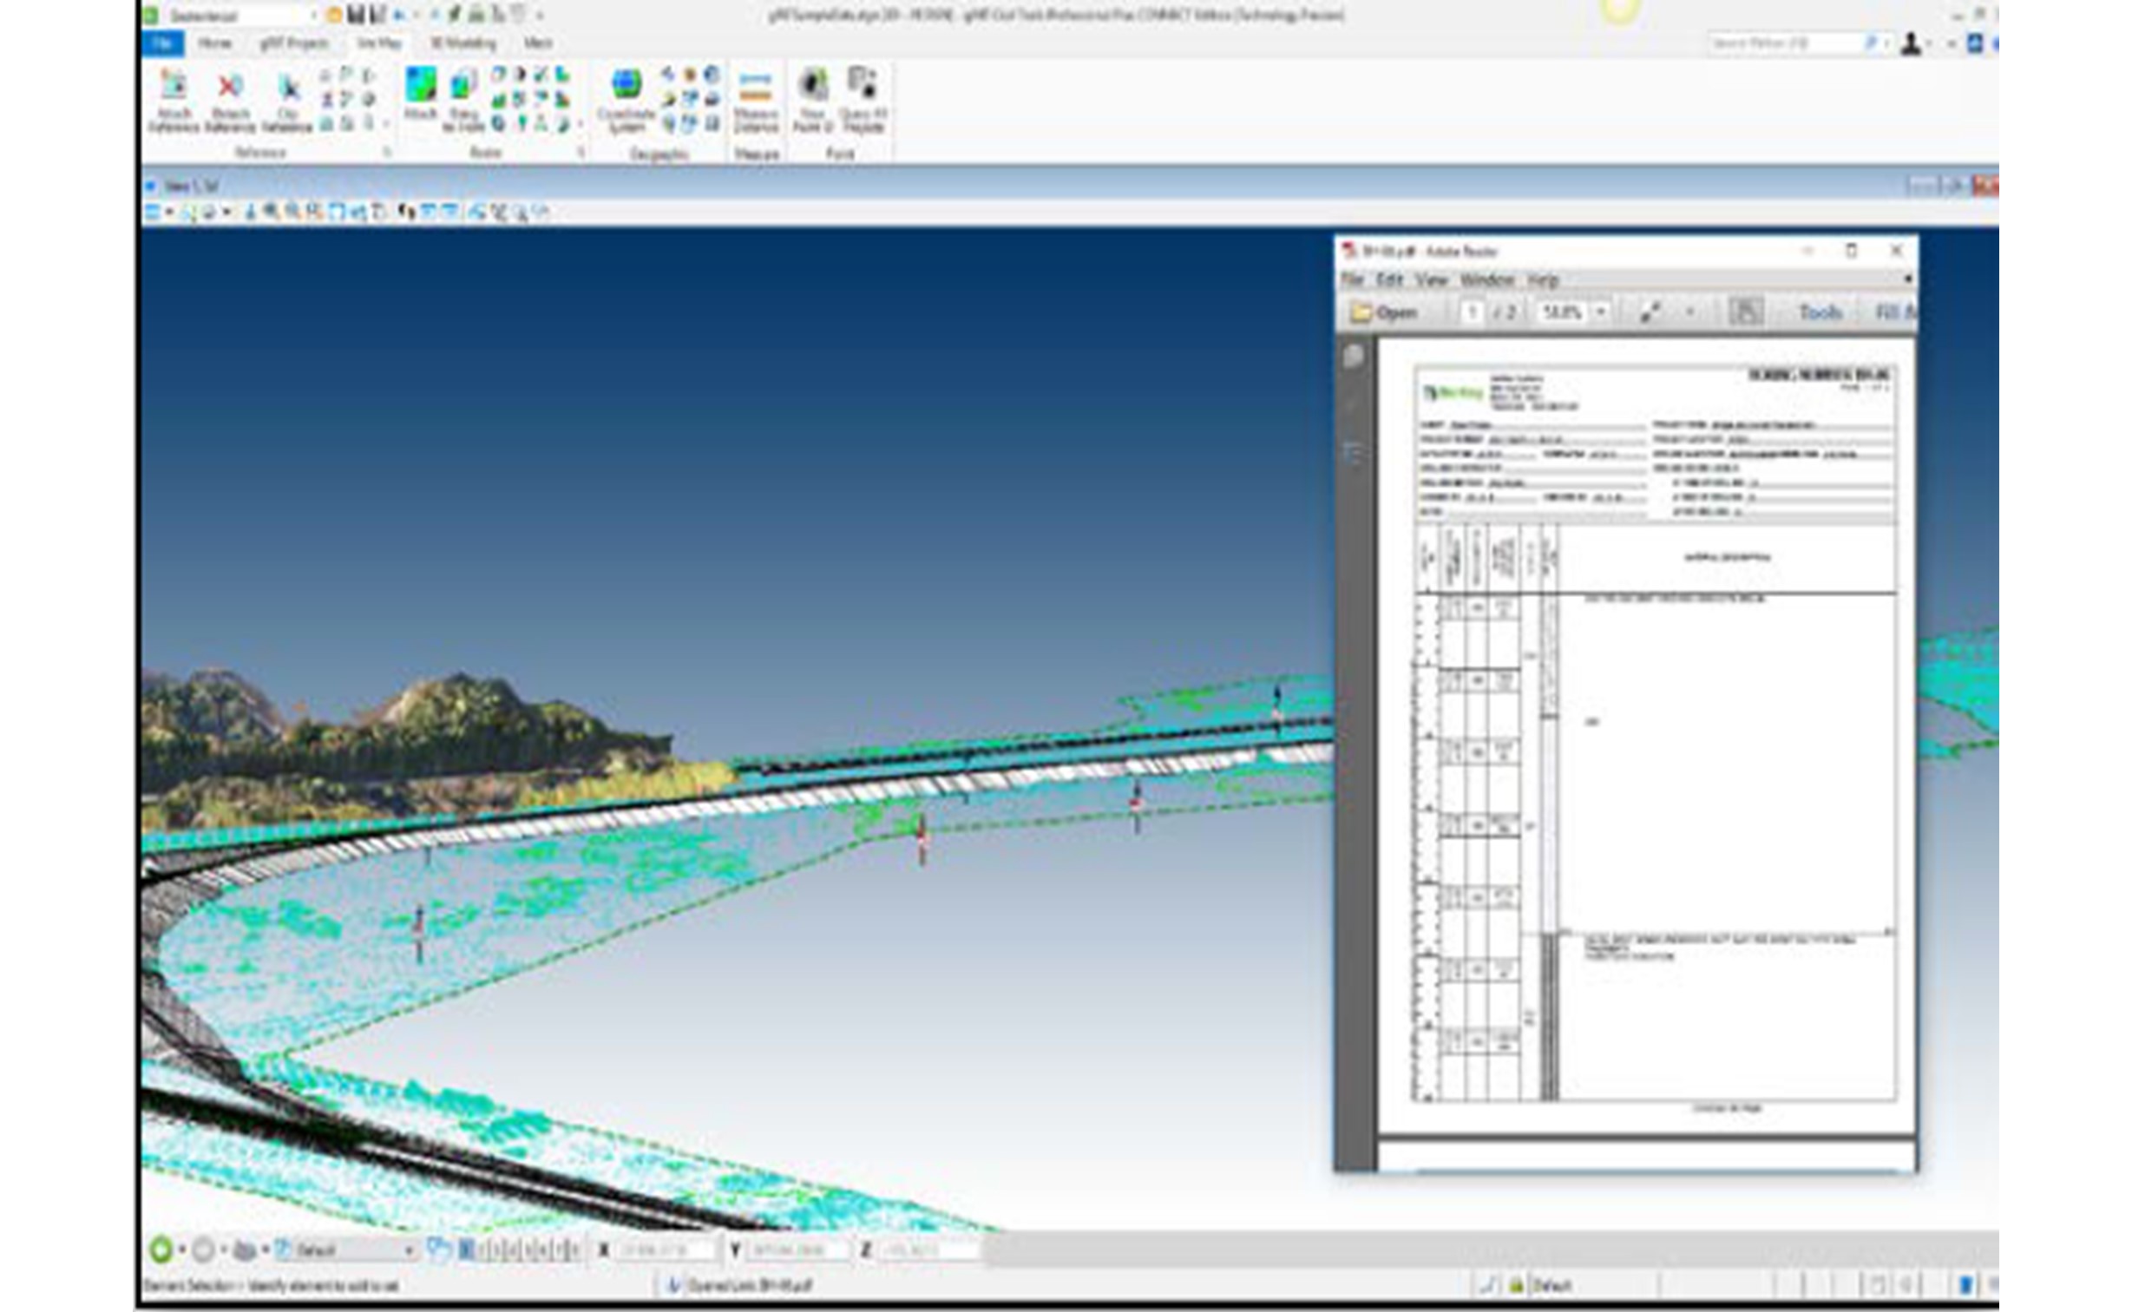This screenshot has height=1312, width=2132.
Task: Click the zoom in magnifier in view toolbar
Action: [x=272, y=211]
